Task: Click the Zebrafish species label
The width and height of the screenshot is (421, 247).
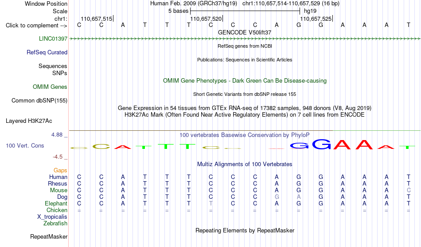Action: [55, 223]
